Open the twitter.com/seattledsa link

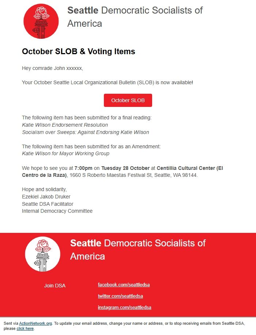point(120,296)
